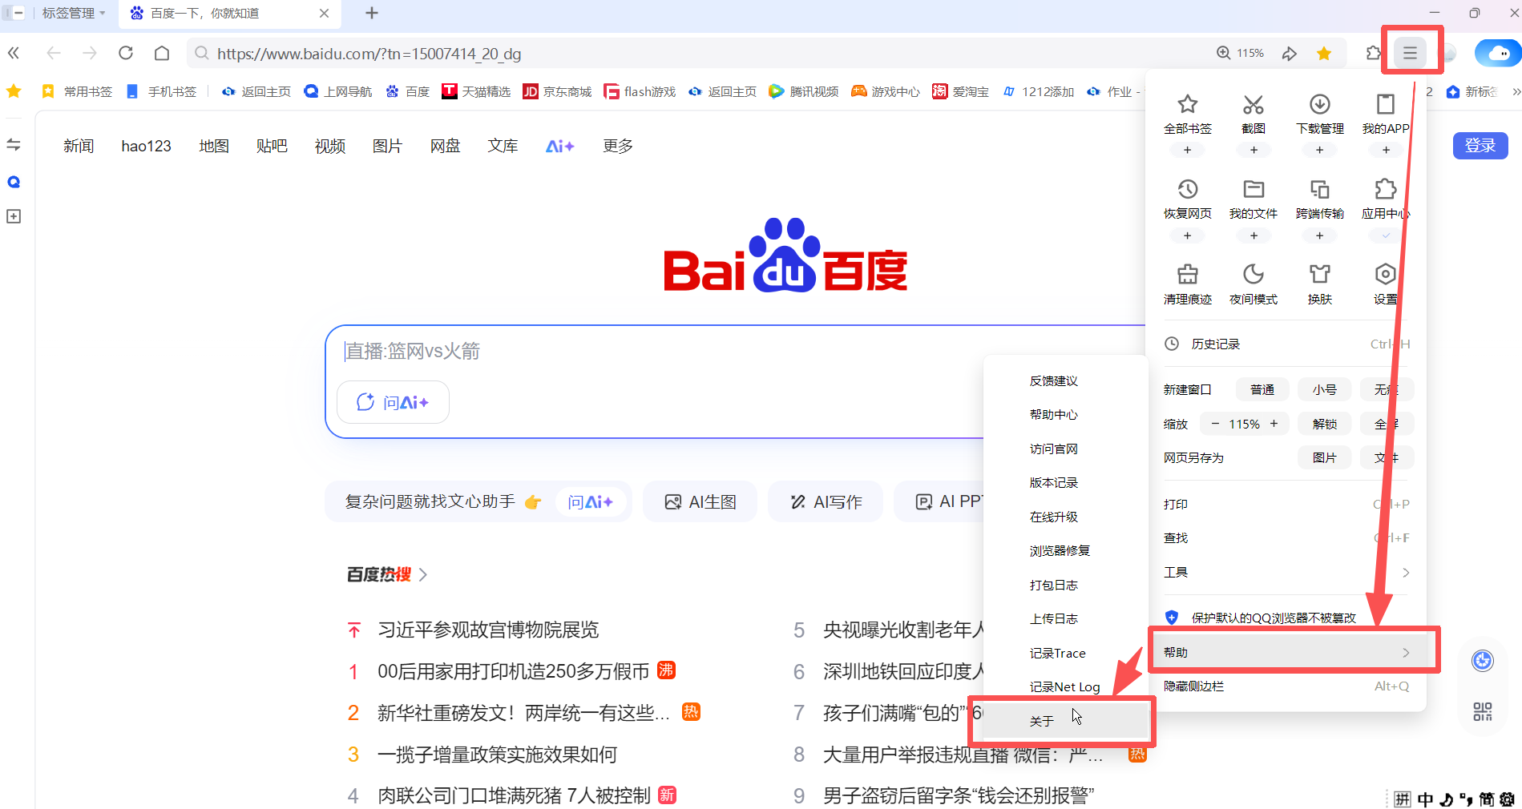Image resolution: width=1522 pixels, height=809 pixels.
Task: Increase zoom with the 缩放 plus control
Action: [x=1274, y=423]
